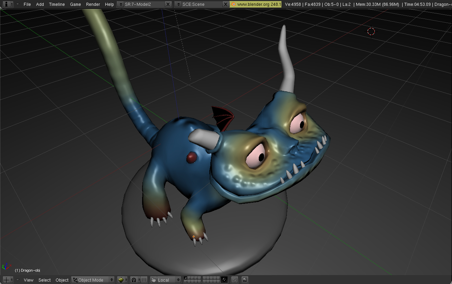Click the www.blender.org 248.1 link
Image resolution: width=452 pixels, height=284 pixels.
pos(255,4)
